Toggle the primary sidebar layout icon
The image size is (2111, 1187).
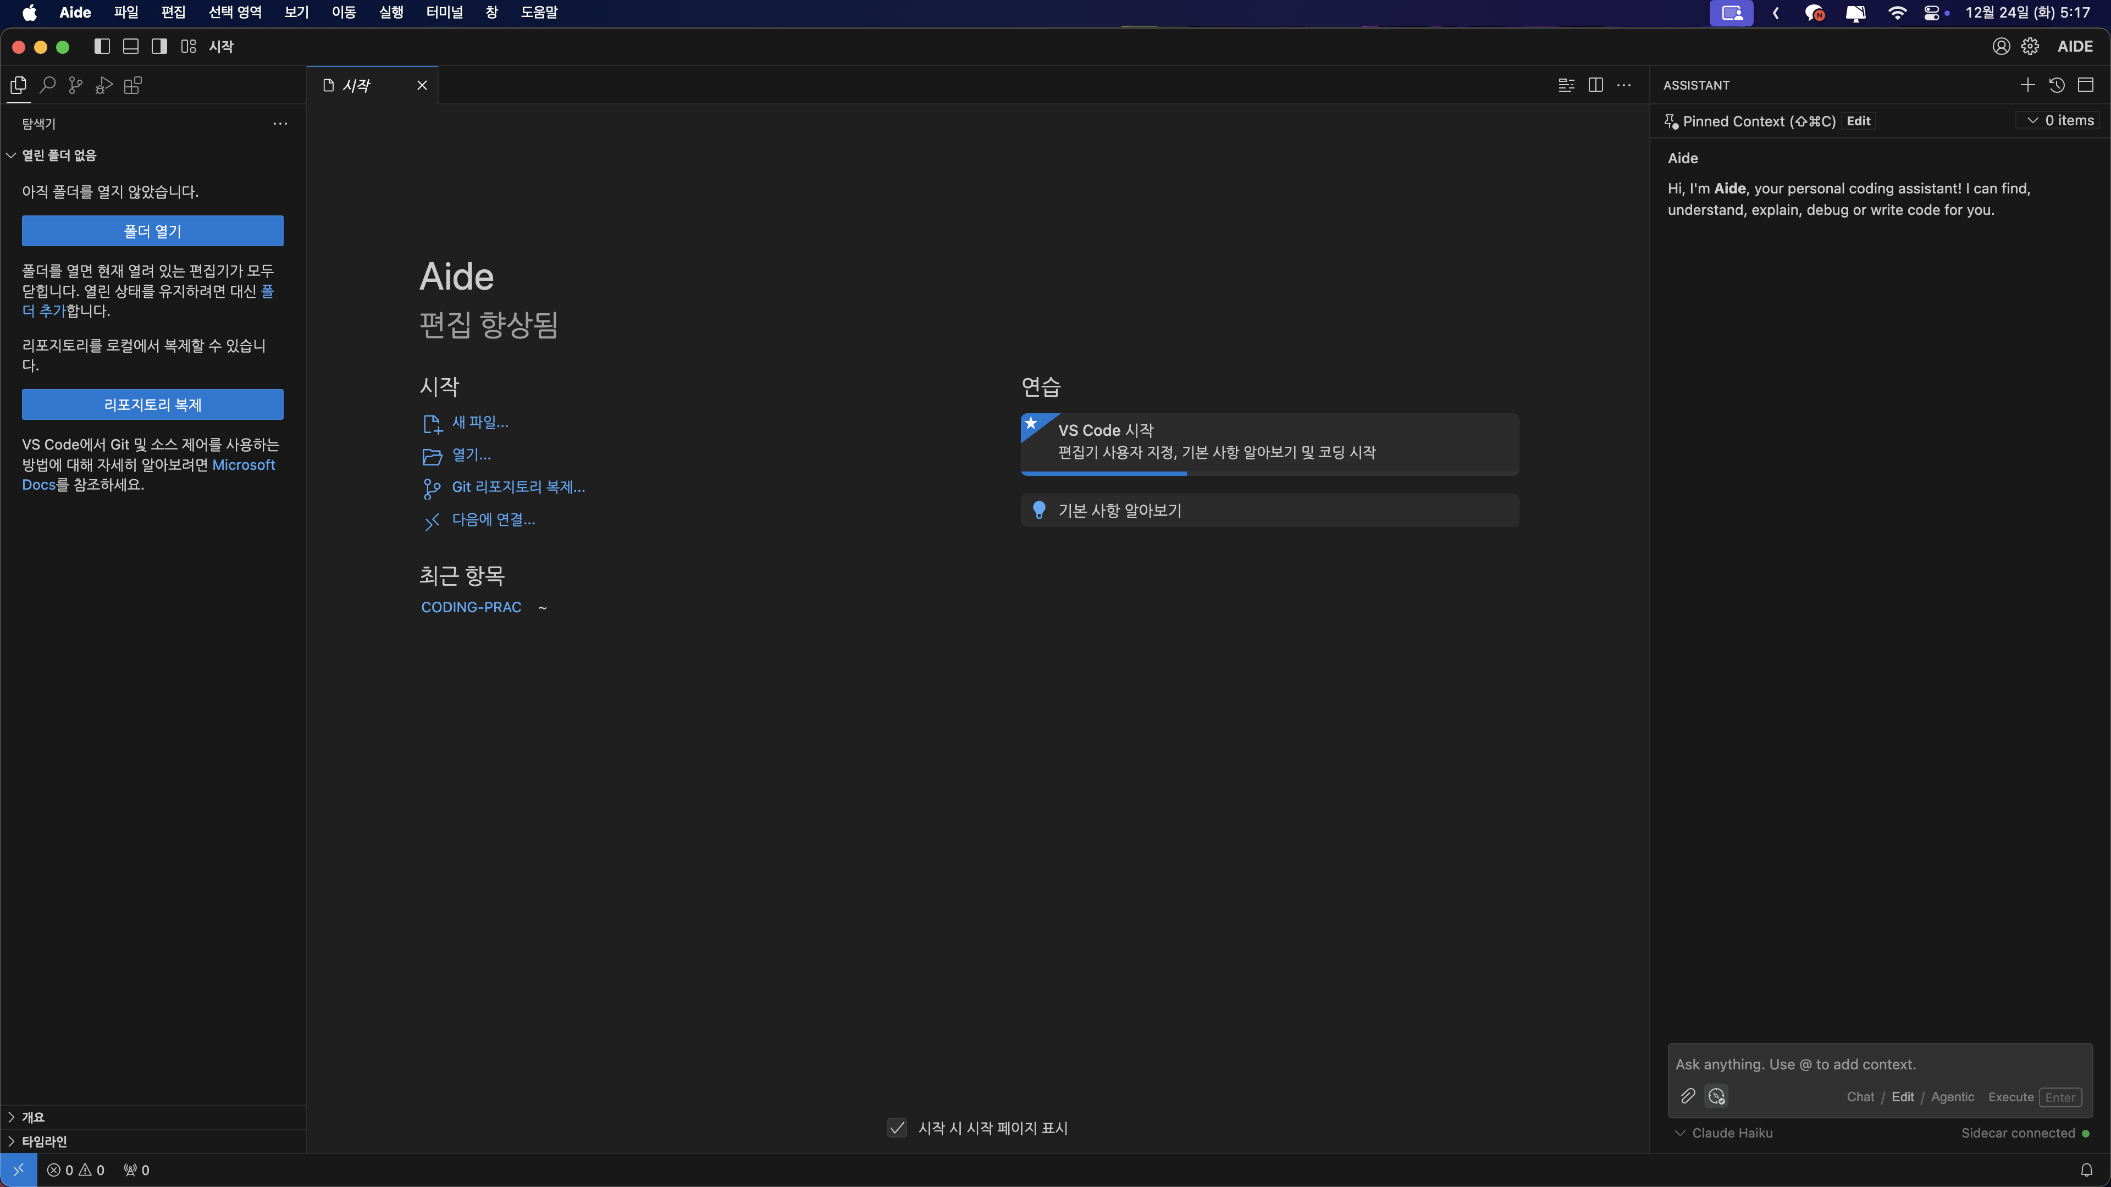click(x=102, y=47)
